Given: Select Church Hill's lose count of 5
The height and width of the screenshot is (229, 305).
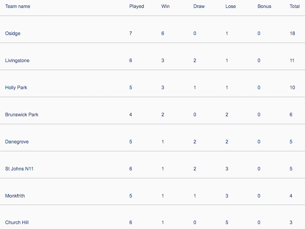Looking at the screenshot, I should click(227, 222).
